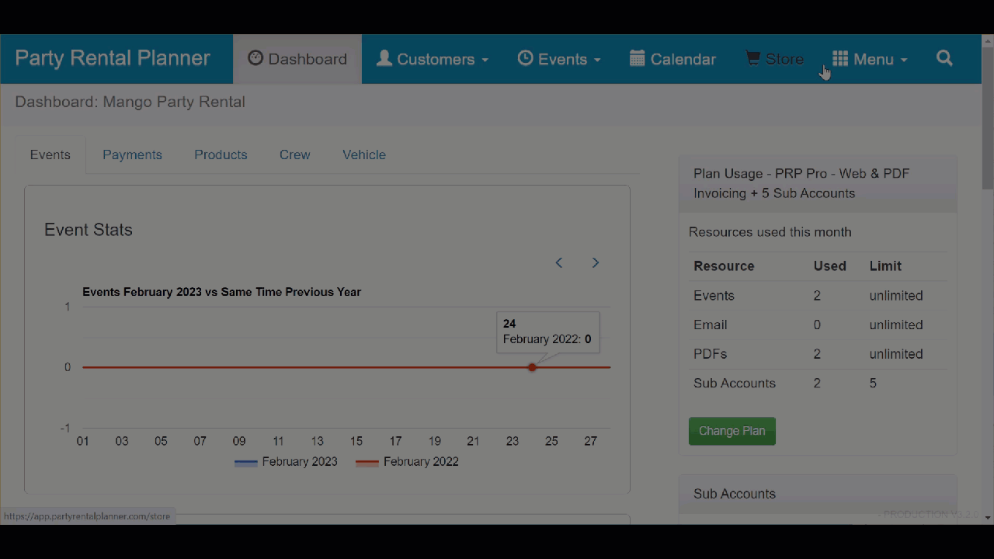Viewport: 994px width, 559px height.
Task: Click the Email row in resource table
Action: pos(818,325)
